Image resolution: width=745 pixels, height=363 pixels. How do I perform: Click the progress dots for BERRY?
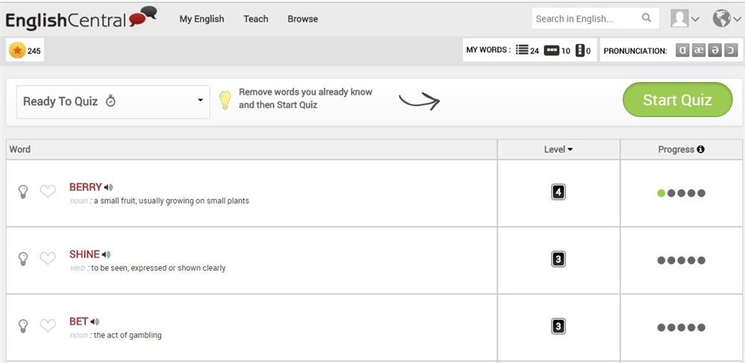(x=681, y=193)
